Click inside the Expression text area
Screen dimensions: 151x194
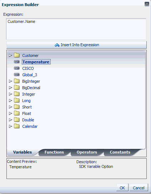76,29
